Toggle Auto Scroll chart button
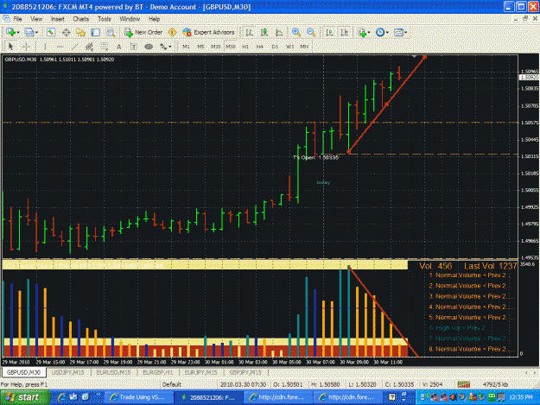This screenshot has height=405, width=540. point(329,32)
